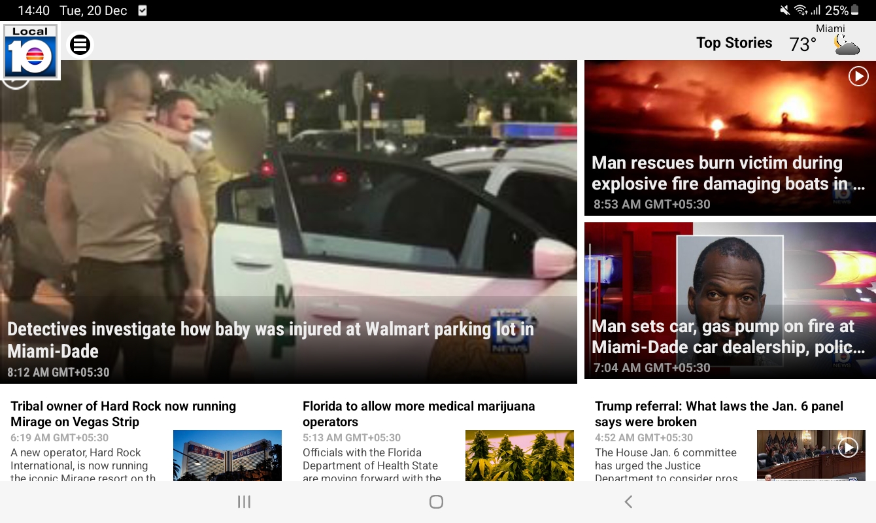Tap the 73° temperature reading

click(x=803, y=44)
